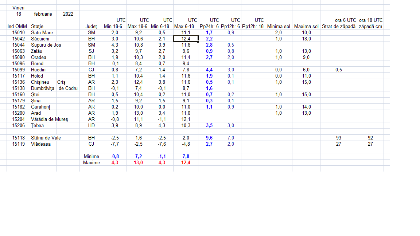Select the 'Minime' row label

[92, 156]
